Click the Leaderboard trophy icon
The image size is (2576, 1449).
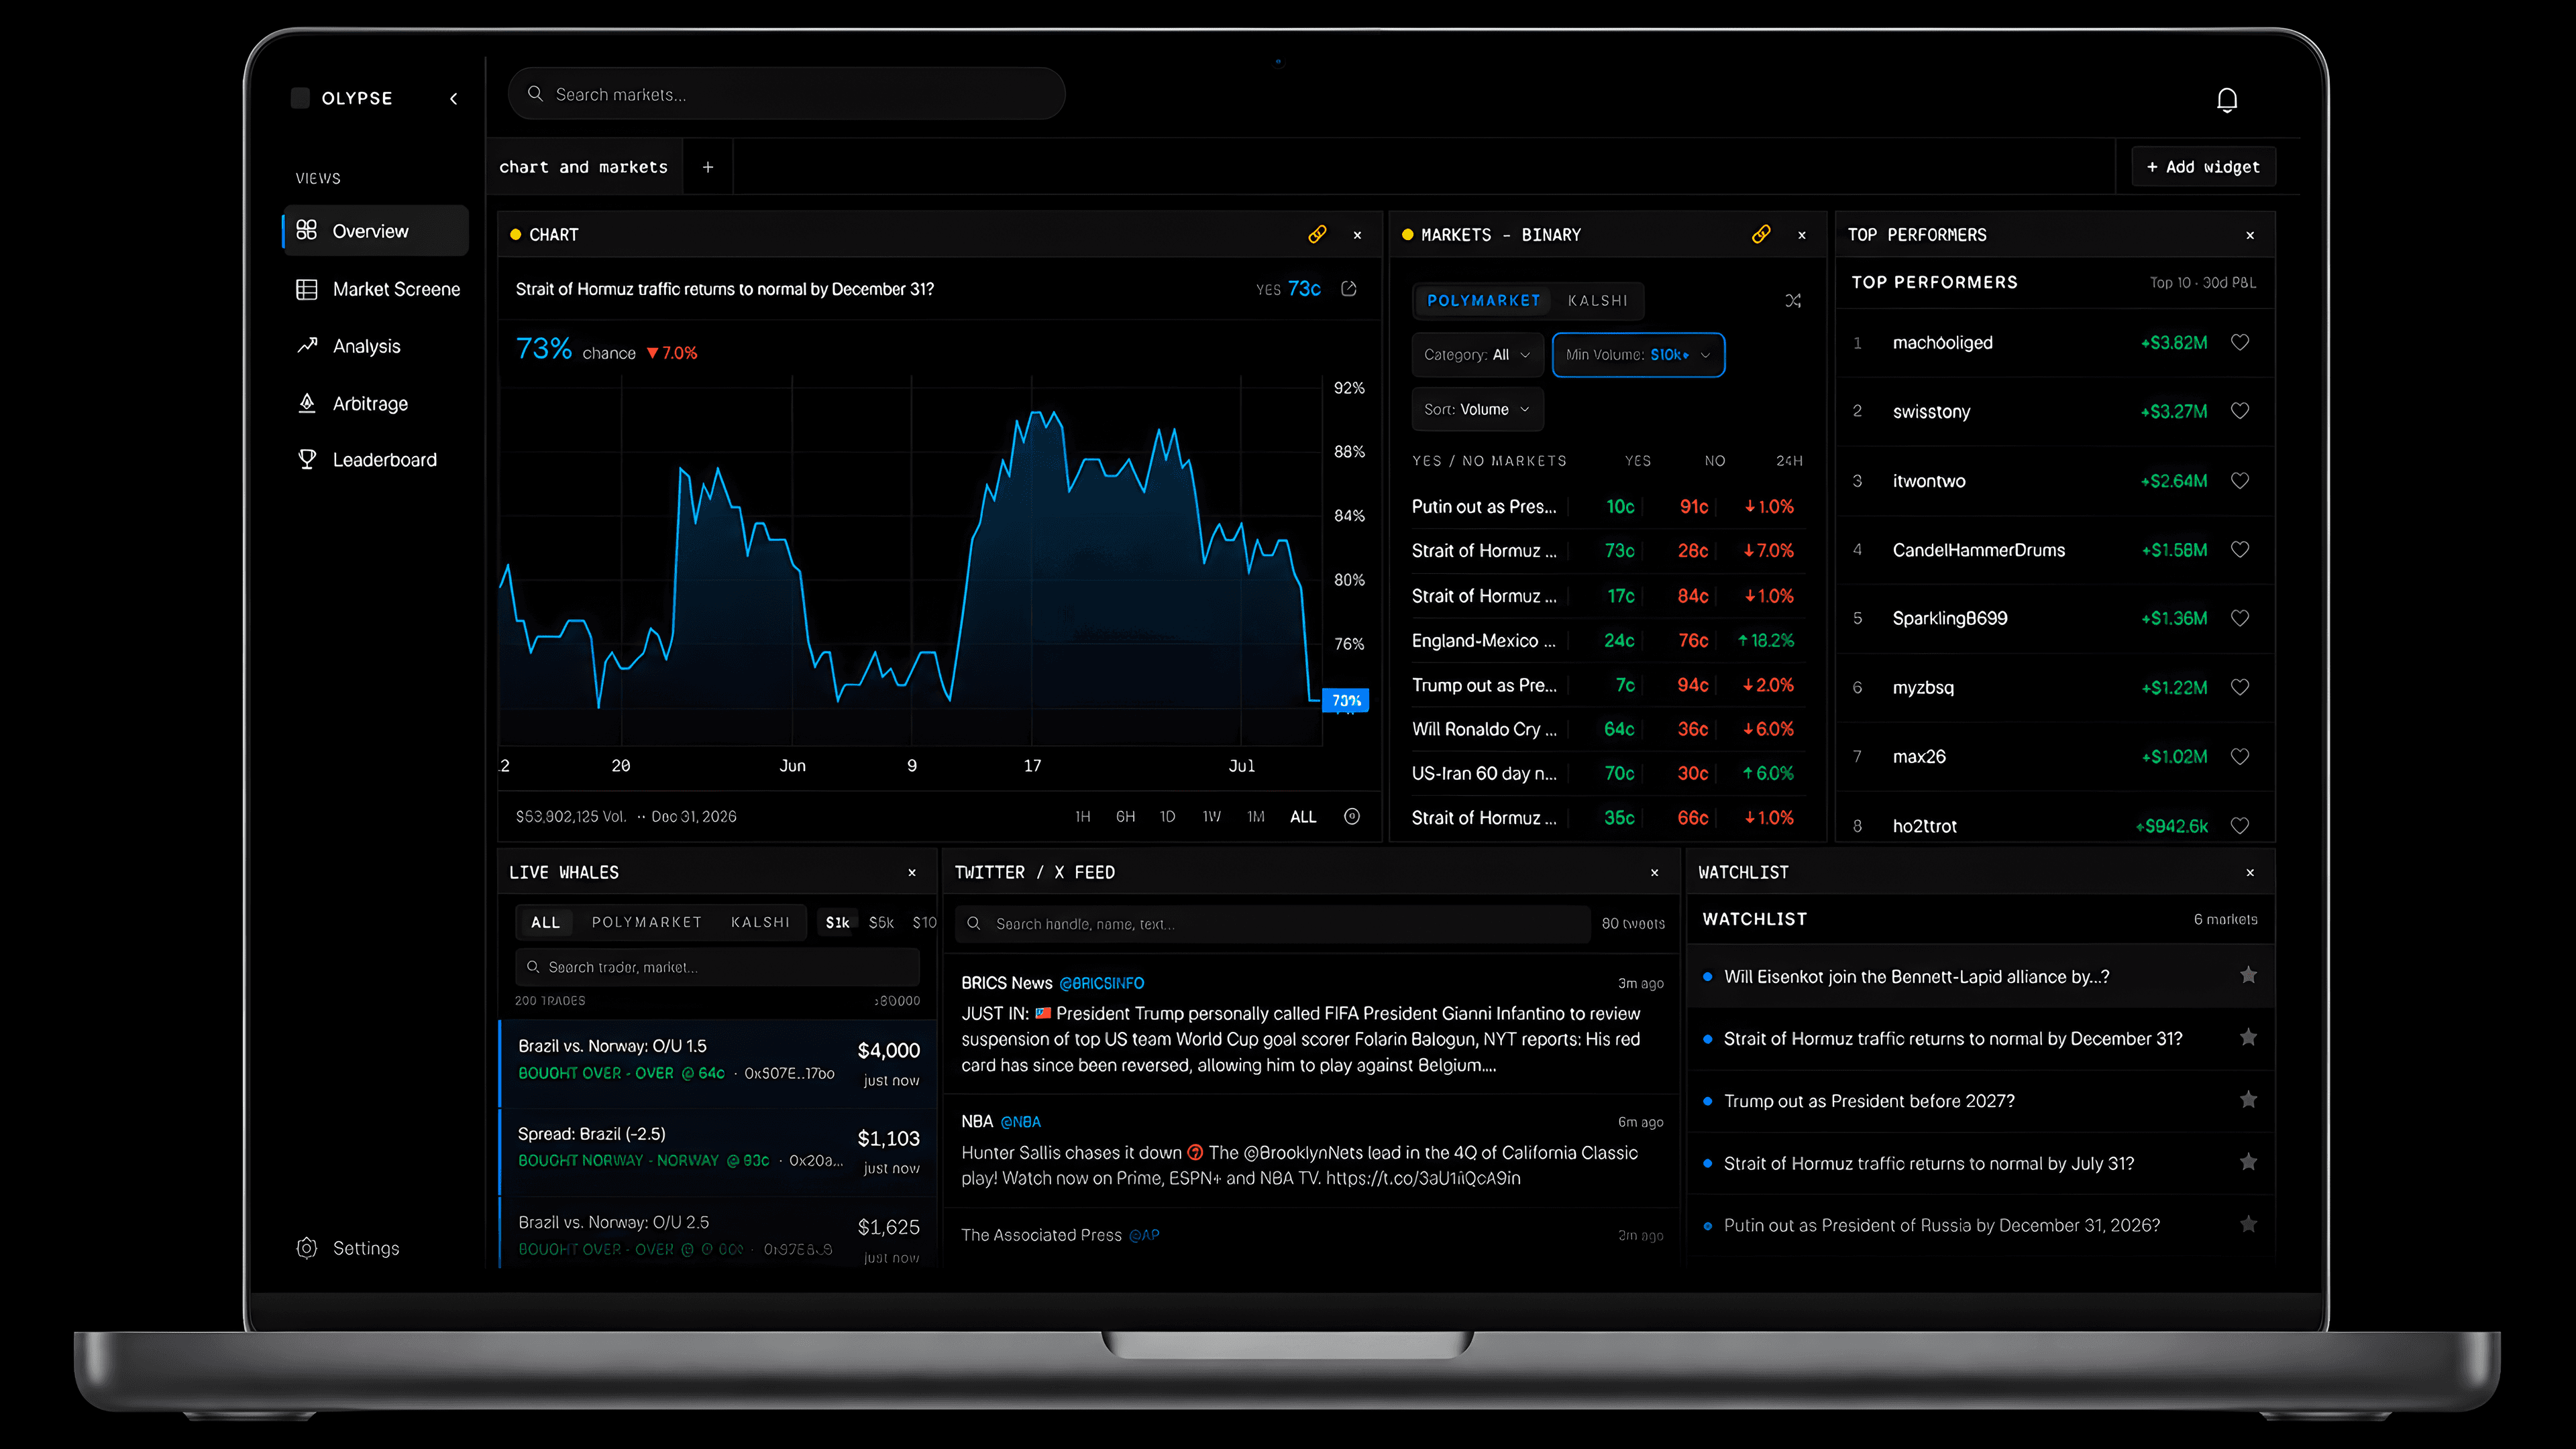point(306,460)
